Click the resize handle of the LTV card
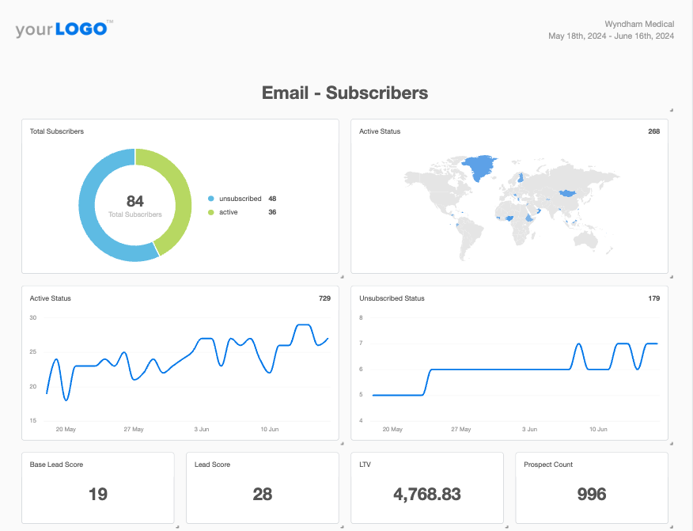The image size is (693, 531). point(506,525)
